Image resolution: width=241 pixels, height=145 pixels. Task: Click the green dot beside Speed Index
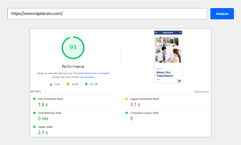click(x=34, y=127)
